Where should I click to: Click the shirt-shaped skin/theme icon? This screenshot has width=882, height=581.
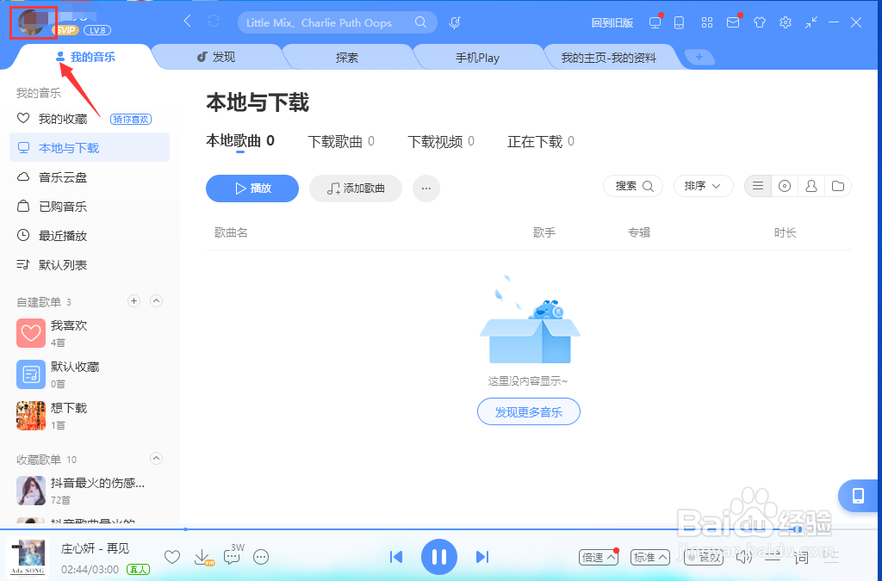[760, 22]
